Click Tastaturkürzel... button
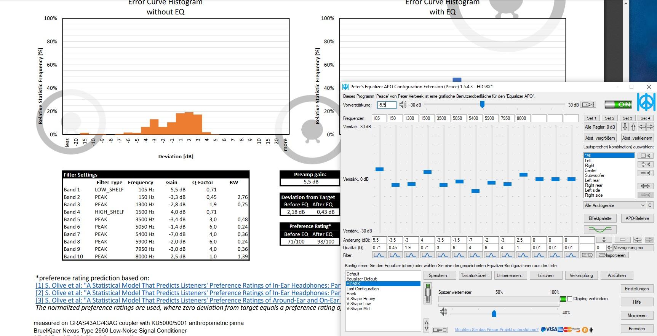The image size is (657, 336). [x=475, y=275]
